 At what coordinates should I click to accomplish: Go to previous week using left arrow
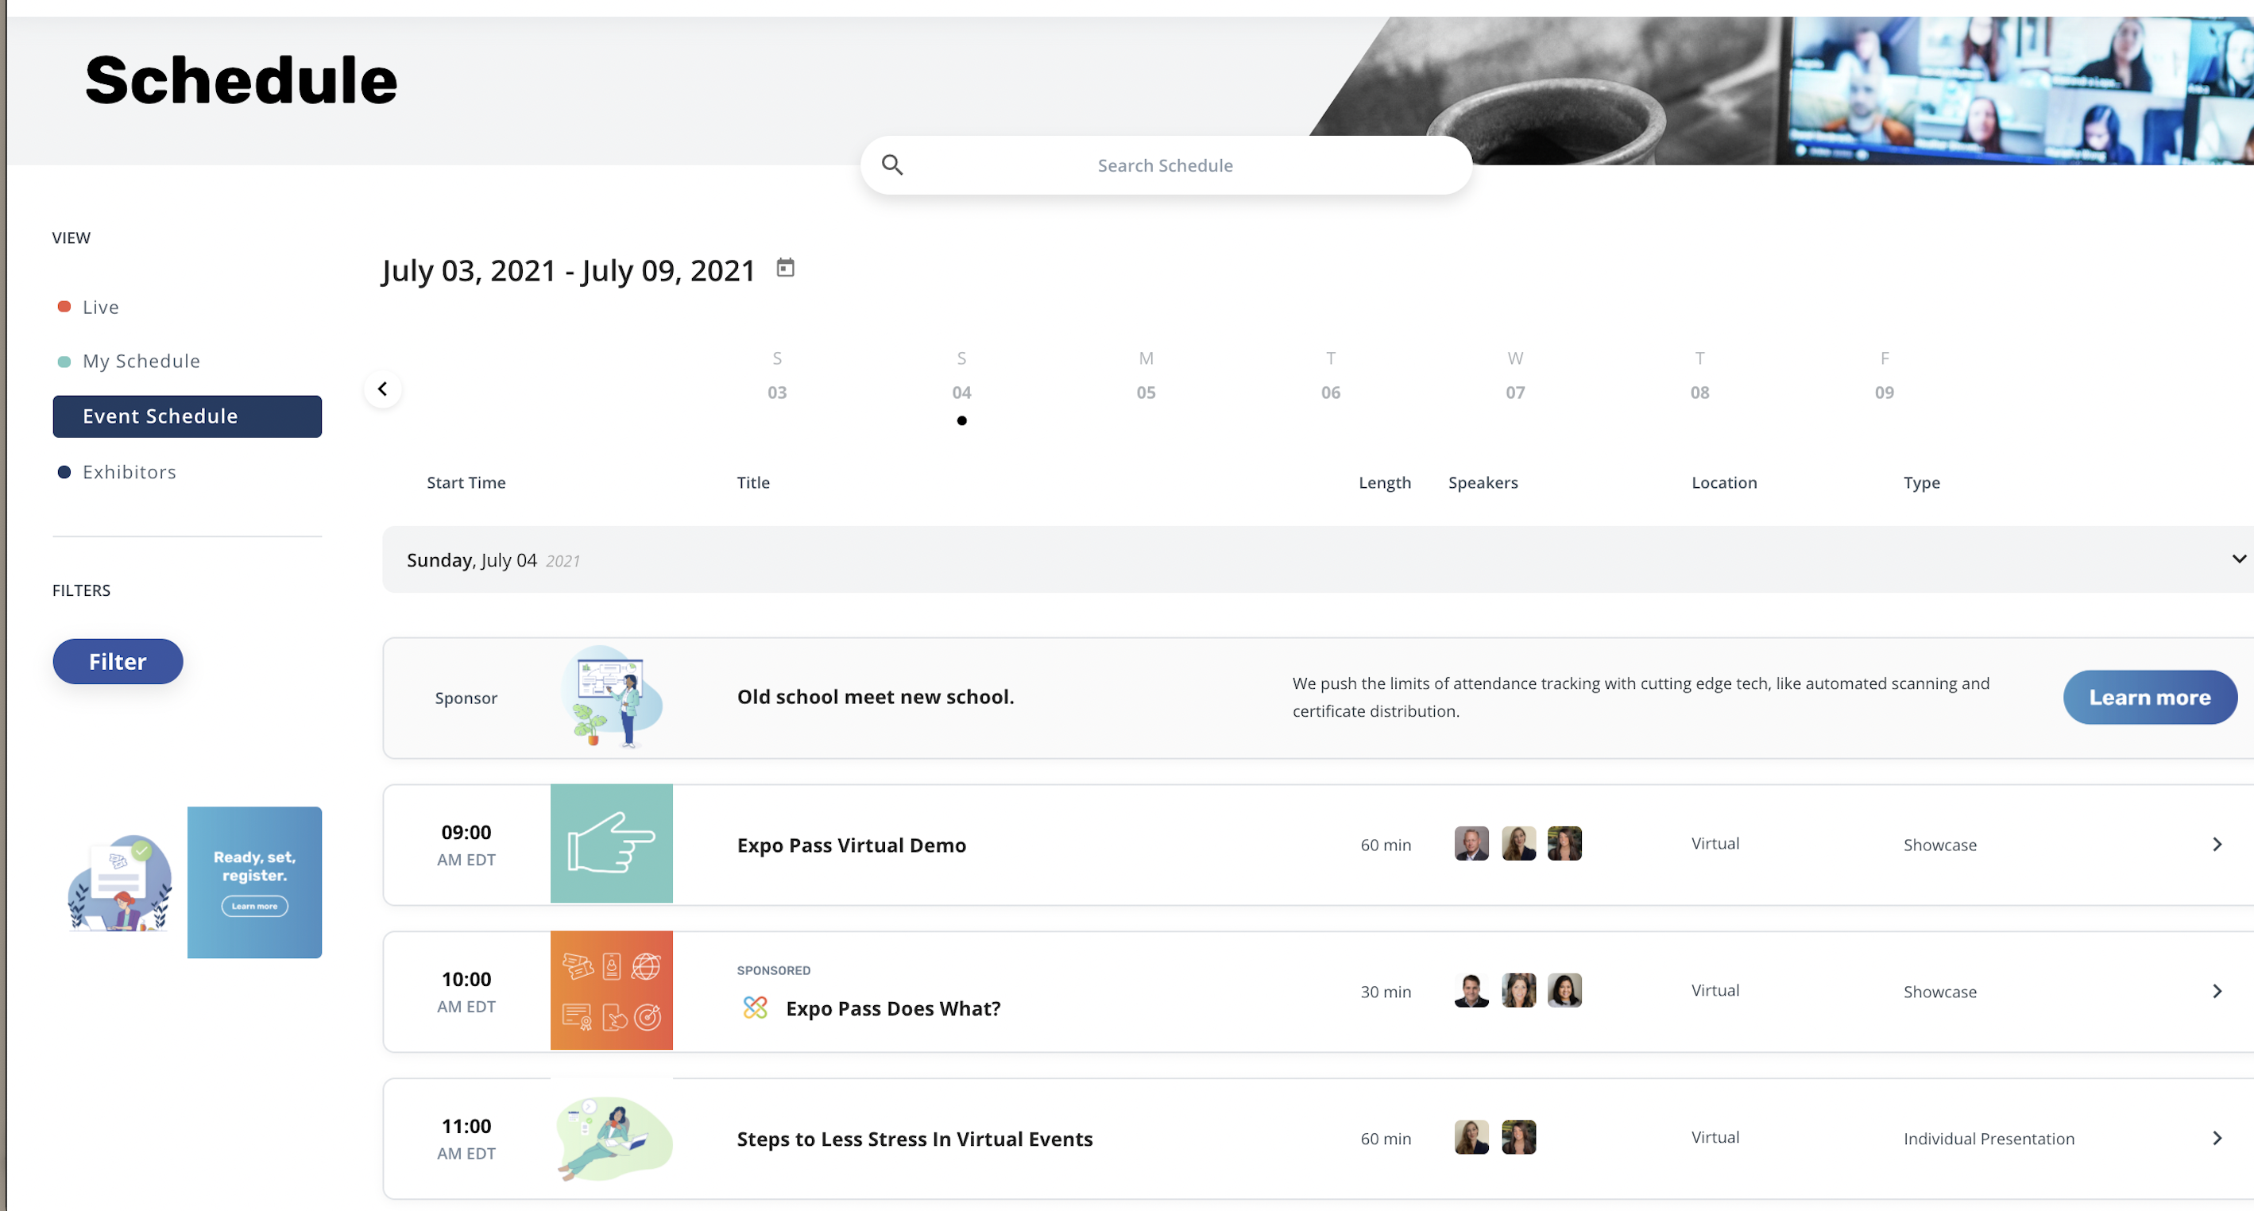382,389
